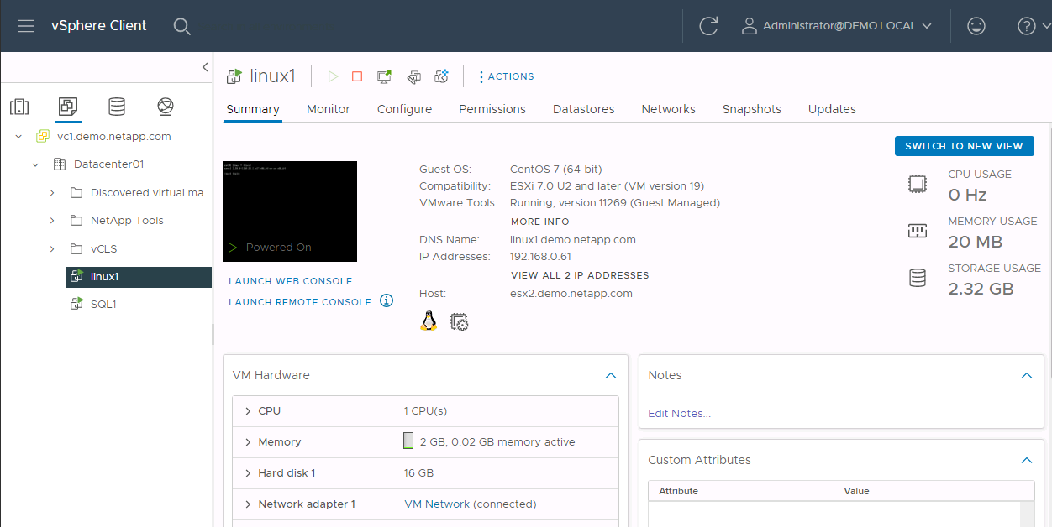The image size is (1052, 527).
Task: Click the refresh icon in the top bar
Action: point(708,26)
